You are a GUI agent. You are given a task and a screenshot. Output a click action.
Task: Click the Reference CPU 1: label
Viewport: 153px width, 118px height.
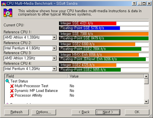[x=18, y=32]
